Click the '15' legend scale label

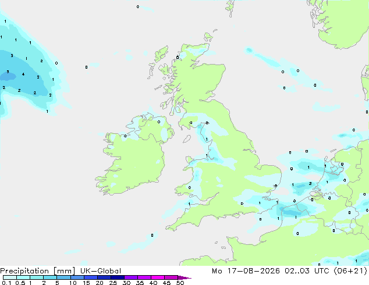86,283
